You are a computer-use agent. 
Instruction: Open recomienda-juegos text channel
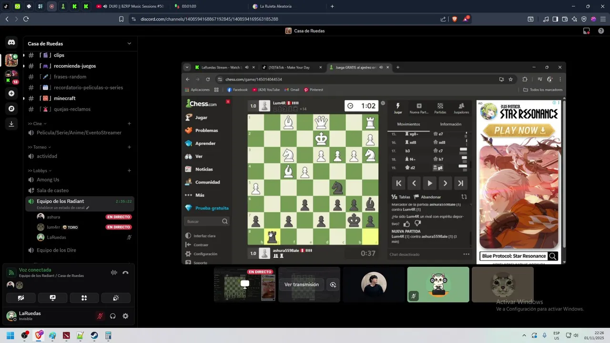click(80, 66)
